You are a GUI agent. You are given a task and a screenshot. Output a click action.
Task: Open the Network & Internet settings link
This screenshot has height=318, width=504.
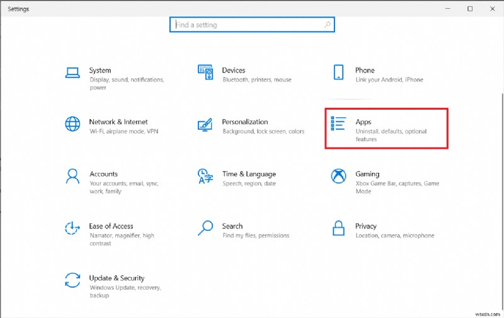118,122
